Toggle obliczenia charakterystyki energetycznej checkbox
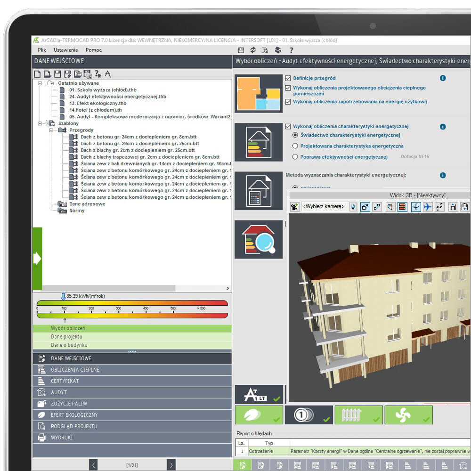 pos(288,126)
